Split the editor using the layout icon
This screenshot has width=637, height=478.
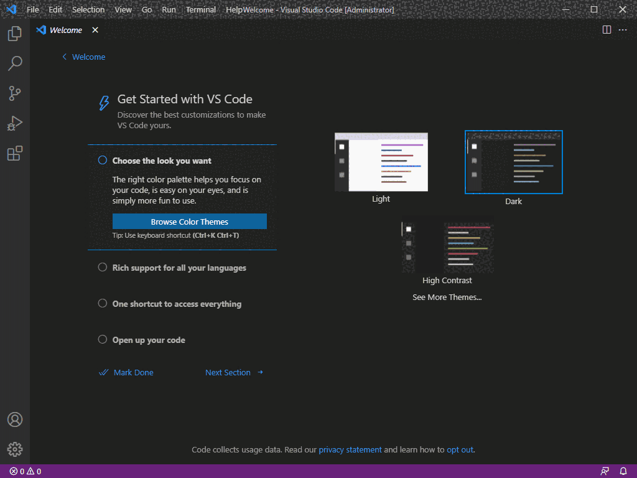coord(605,29)
